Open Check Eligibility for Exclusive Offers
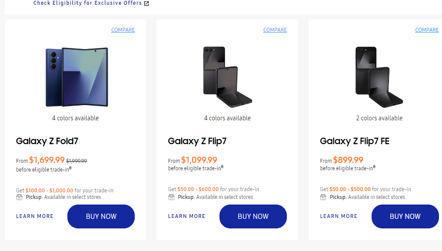 coord(87,3)
